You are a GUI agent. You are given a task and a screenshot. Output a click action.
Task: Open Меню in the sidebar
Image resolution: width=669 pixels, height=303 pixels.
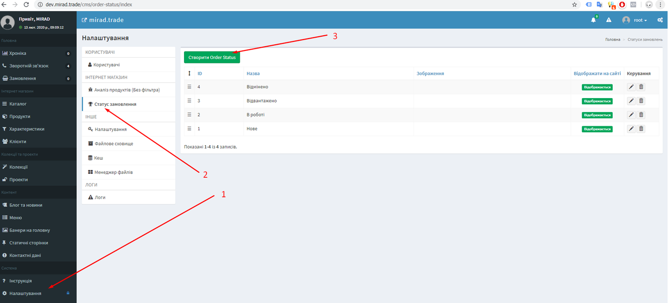click(38, 217)
